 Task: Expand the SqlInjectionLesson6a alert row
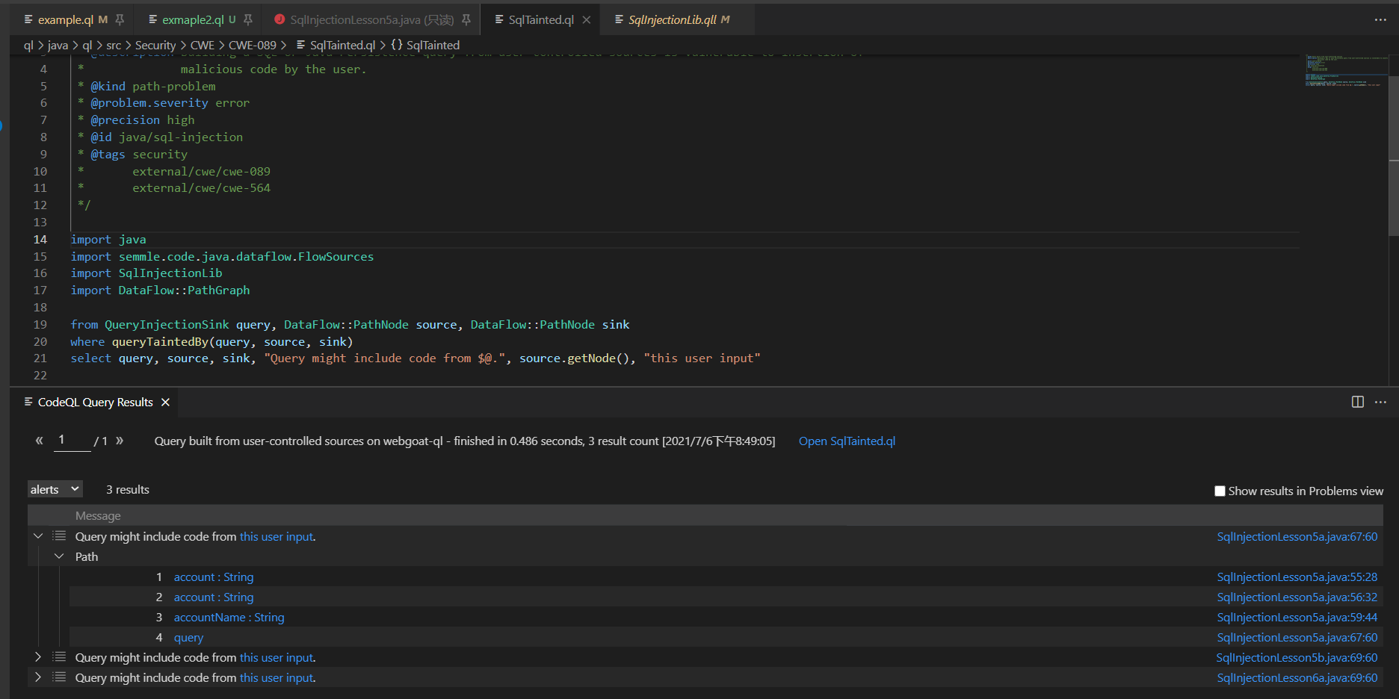[x=38, y=677]
